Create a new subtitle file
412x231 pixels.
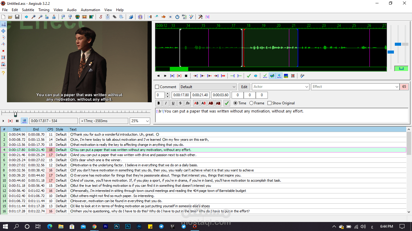point(3,17)
